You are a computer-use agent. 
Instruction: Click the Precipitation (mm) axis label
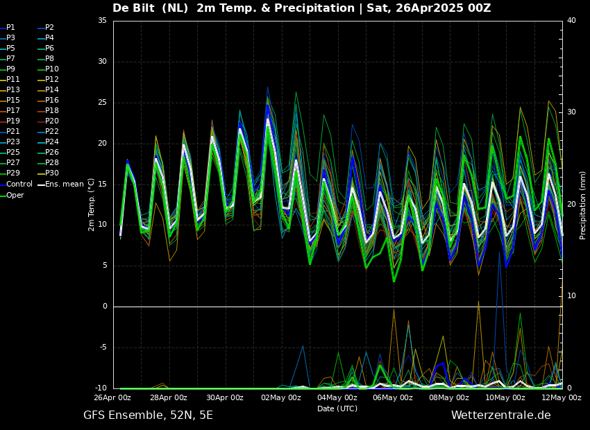582,205
